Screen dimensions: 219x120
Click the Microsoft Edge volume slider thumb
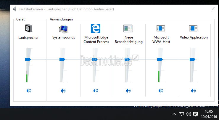tap(95, 60)
